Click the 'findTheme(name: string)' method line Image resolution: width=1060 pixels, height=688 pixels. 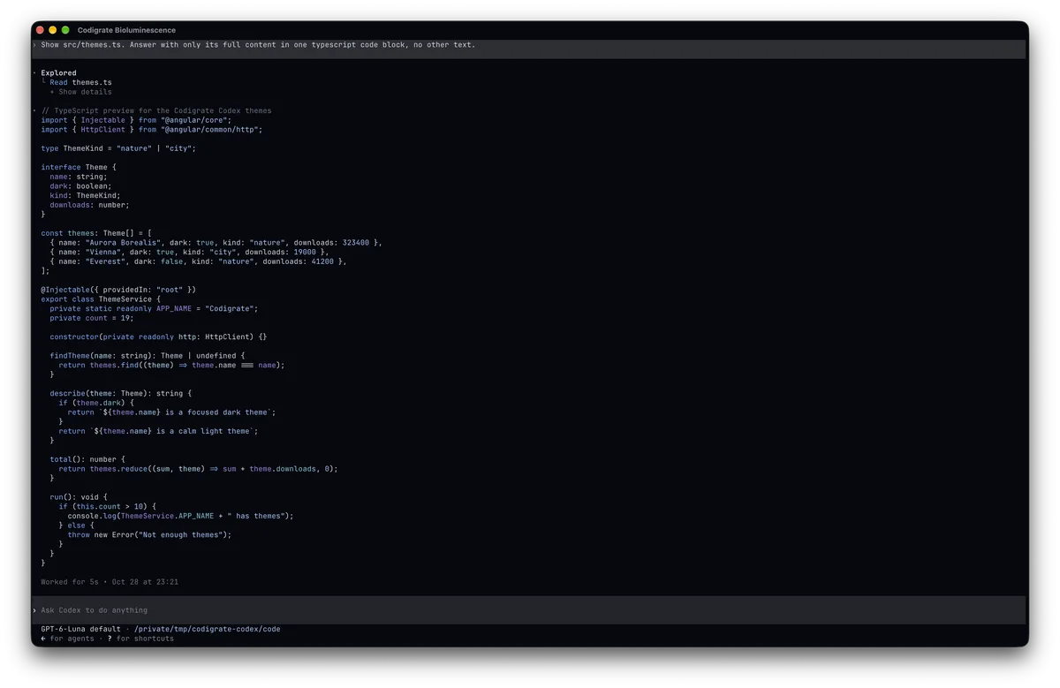(148, 356)
